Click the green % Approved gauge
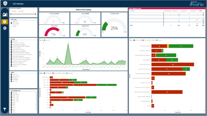The height and width of the screenshot is (116, 207). [114, 27]
